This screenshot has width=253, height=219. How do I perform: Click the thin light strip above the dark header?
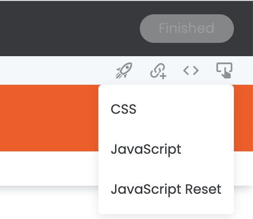click(126, 0)
